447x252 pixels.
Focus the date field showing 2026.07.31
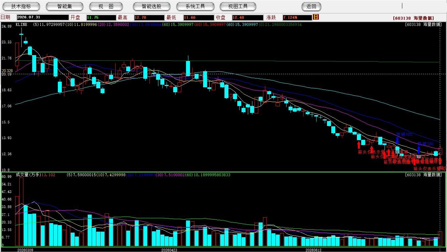pos(43,17)
